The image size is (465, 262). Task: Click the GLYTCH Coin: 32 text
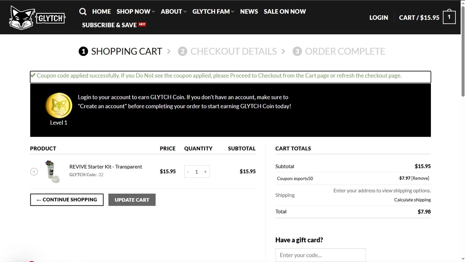click(86, 175)
